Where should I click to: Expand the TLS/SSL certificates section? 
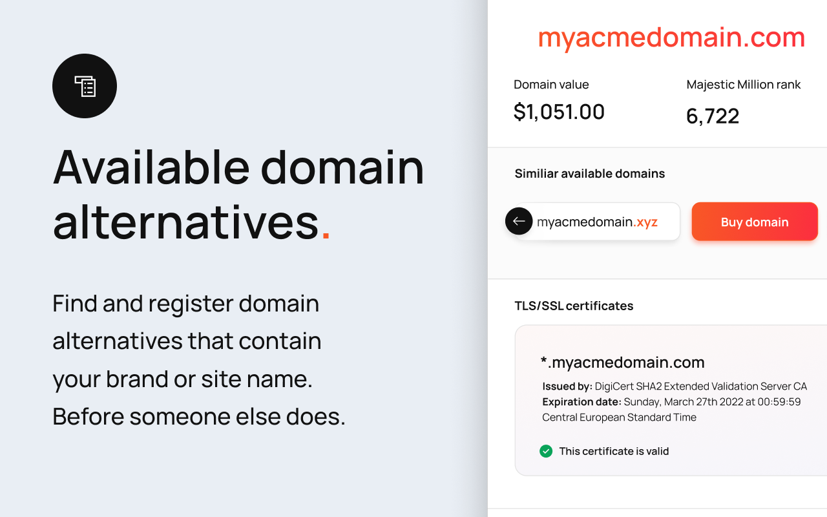point(574,306)
